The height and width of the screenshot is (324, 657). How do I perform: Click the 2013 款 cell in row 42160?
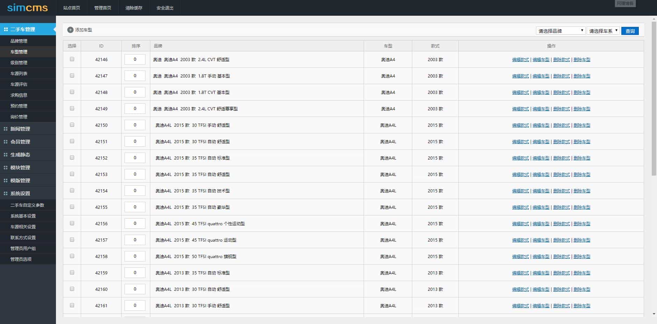pyautogui.click(x=435, y=289)
